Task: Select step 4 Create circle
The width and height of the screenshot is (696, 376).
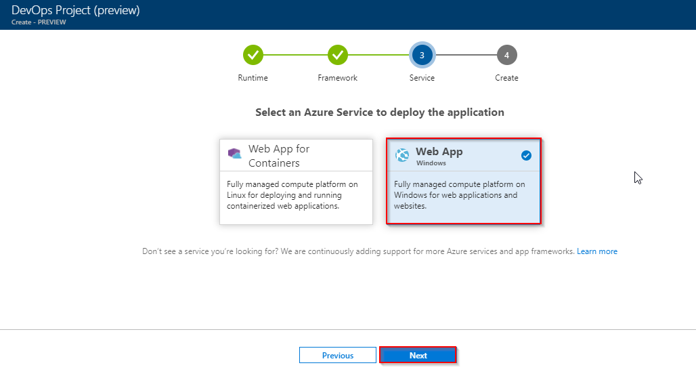Action: [506, 55]
